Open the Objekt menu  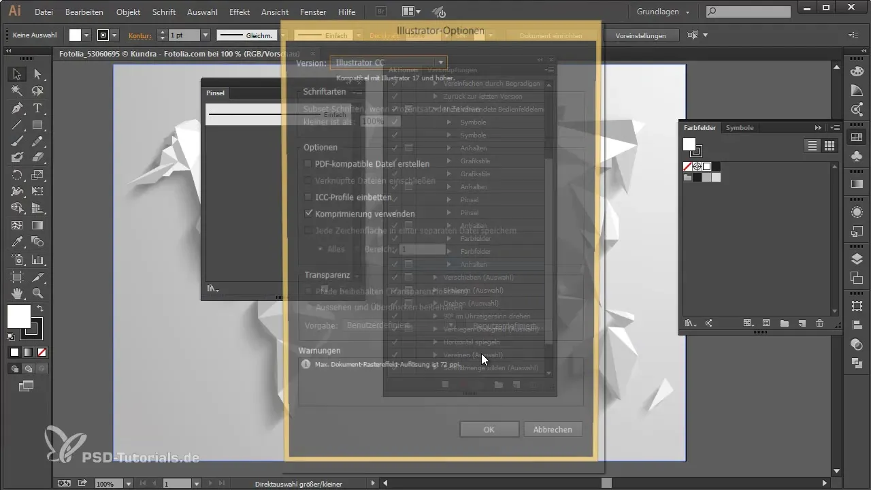tap(128, 12)
